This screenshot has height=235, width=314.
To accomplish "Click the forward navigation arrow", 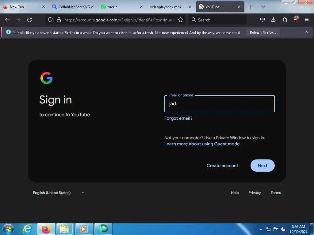I will (18, 20).
